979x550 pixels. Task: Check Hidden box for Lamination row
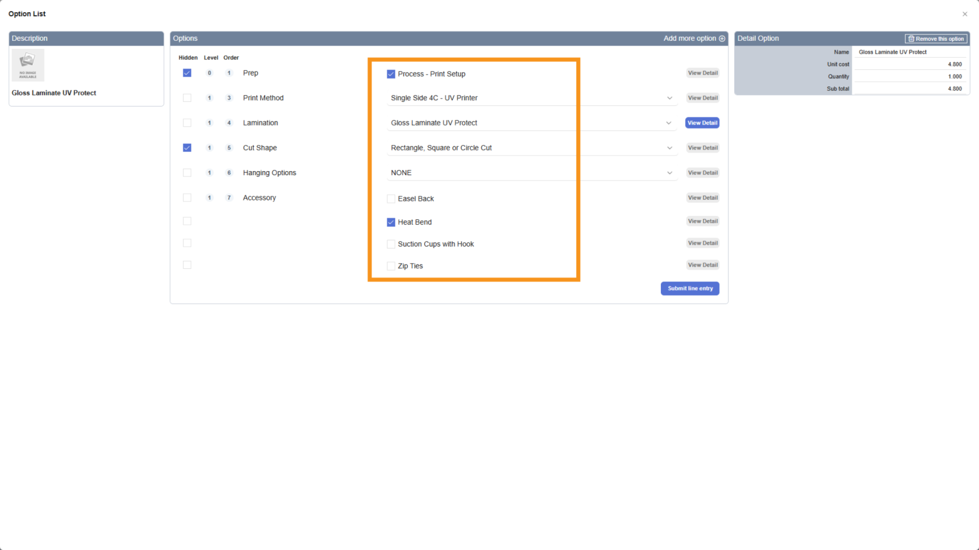pos(187,123)
